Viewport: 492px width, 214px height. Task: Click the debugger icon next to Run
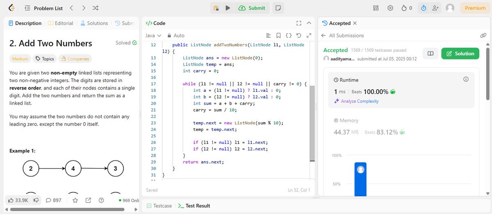point(216,8)
